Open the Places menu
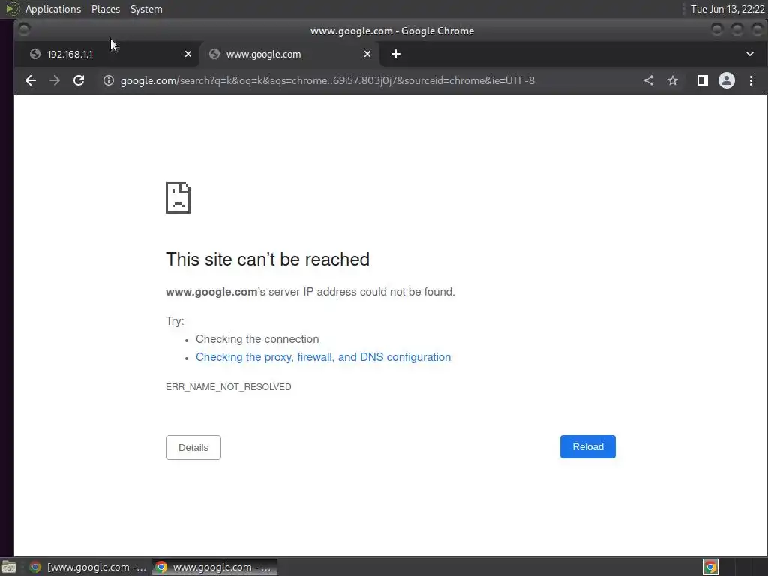Image resolution: width=768 pixels, height=576 pixels. pos(106,9)
